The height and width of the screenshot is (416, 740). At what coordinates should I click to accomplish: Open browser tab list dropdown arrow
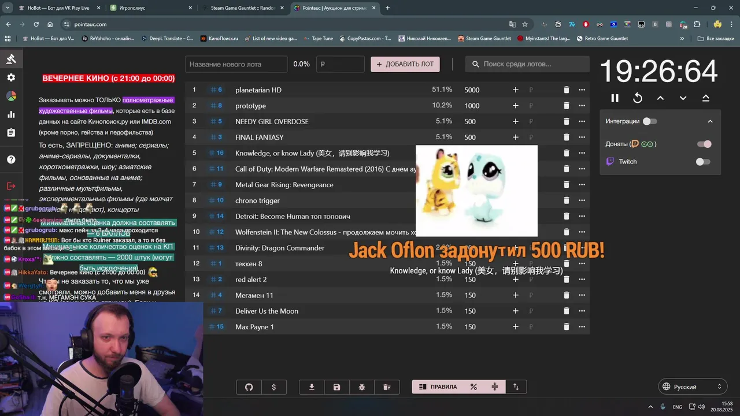[x=8, y=8]
